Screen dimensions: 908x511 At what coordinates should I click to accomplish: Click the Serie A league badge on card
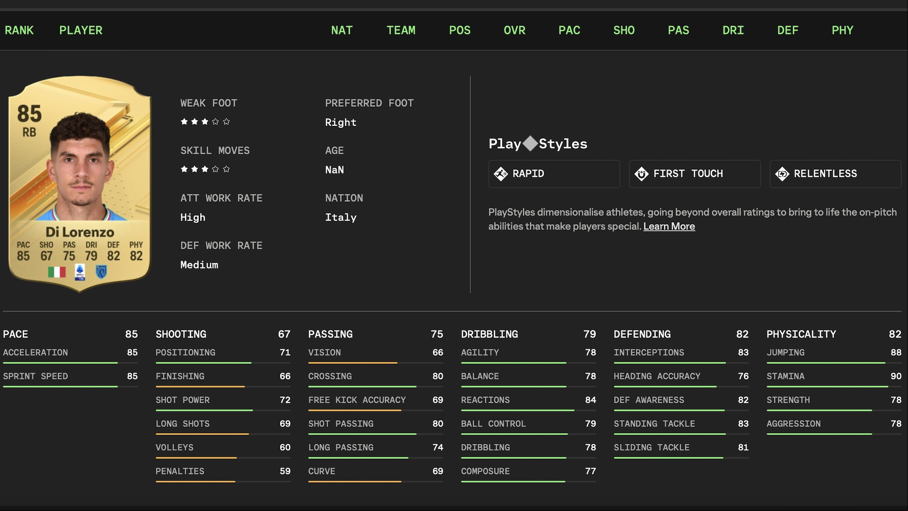point(80,272)
